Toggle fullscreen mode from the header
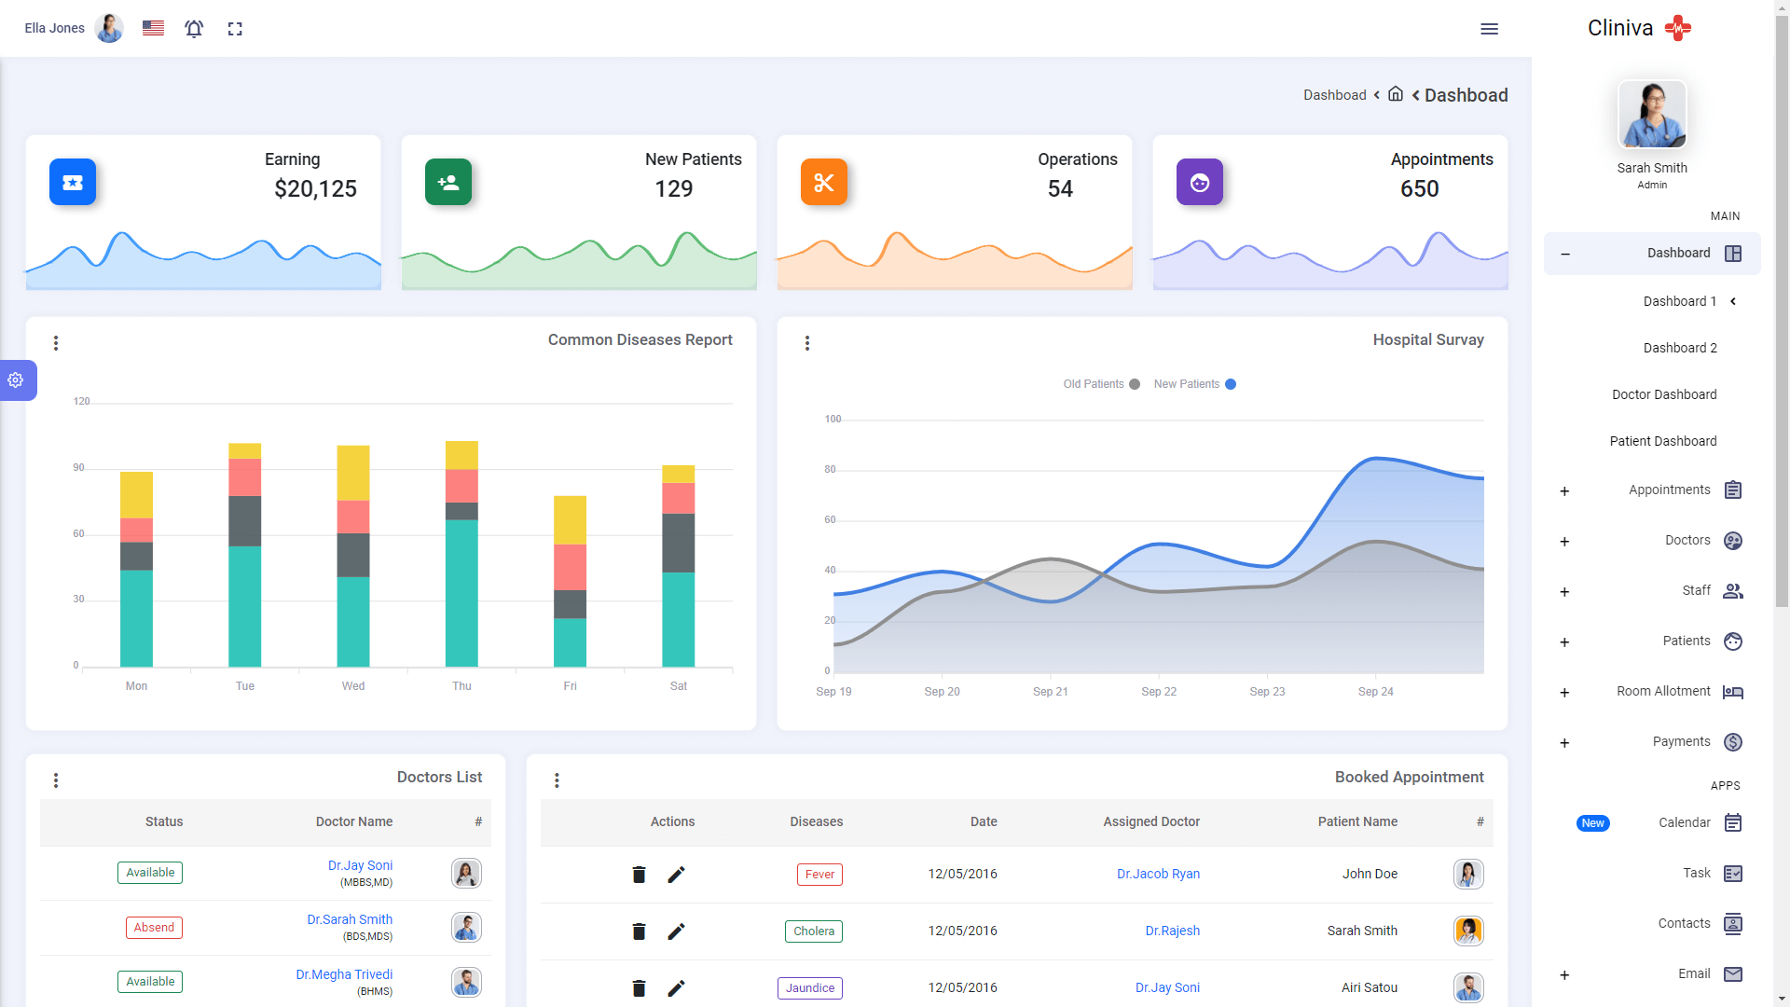Image resolution: width=1790 pixels, height=1007 pixels. pyautogui.click(x=235, y=29)
